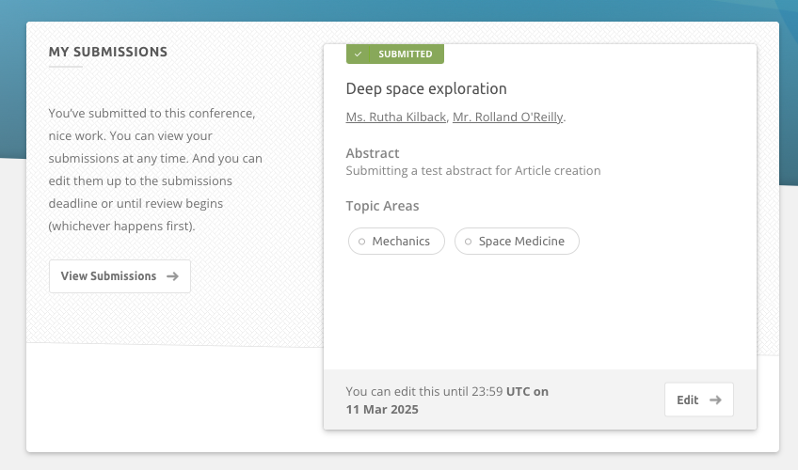Select the Space Medicine topic tag

coord(517,242)
